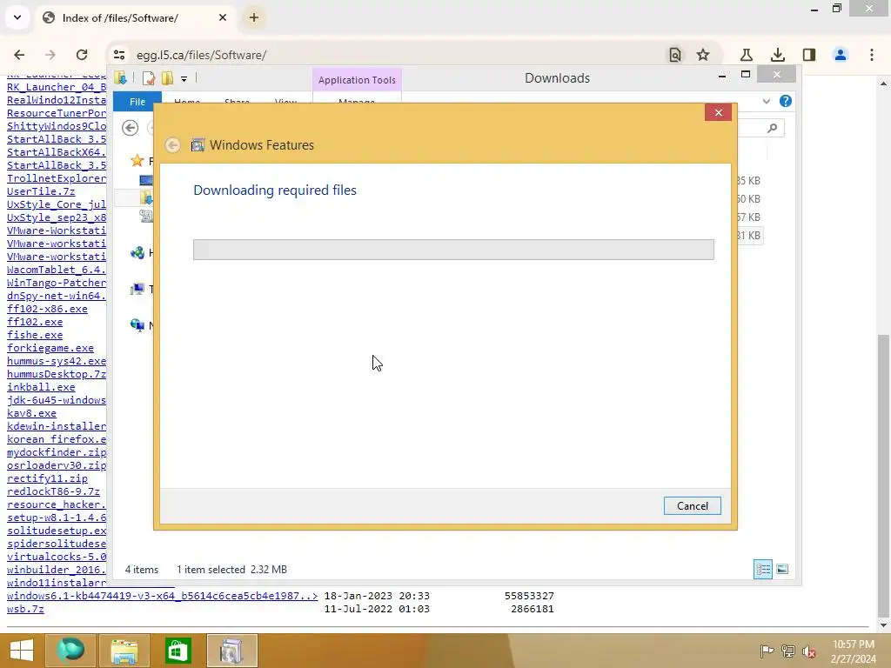The height and width of the screenshot is (668, 891).
Task: Open windows6.1-kb4474419 link
Action: [162, 596]
